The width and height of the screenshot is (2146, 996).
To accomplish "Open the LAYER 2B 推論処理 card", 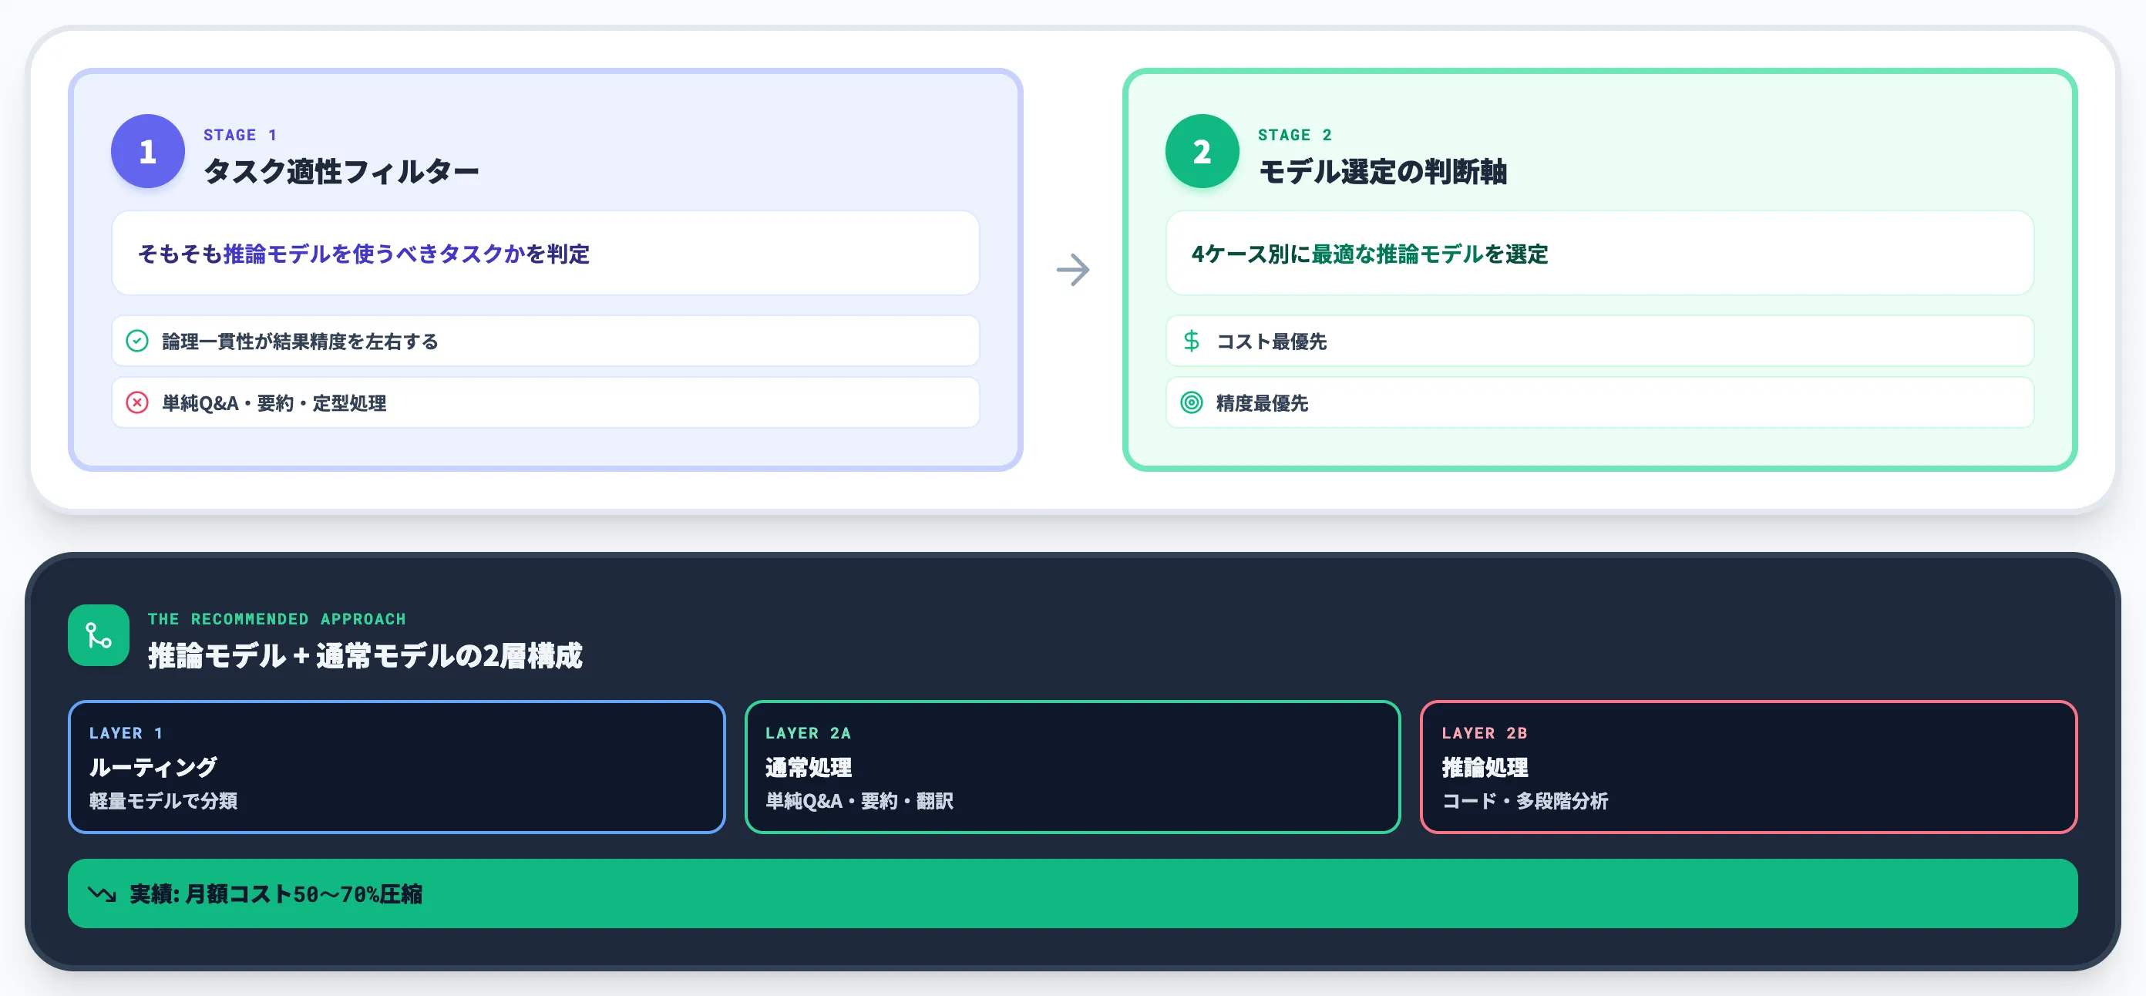I will pos(1748,767).
